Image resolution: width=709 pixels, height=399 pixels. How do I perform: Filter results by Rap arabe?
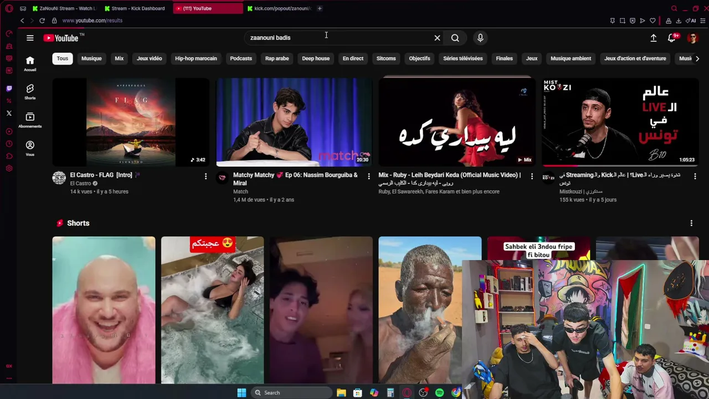coord(277,58)
